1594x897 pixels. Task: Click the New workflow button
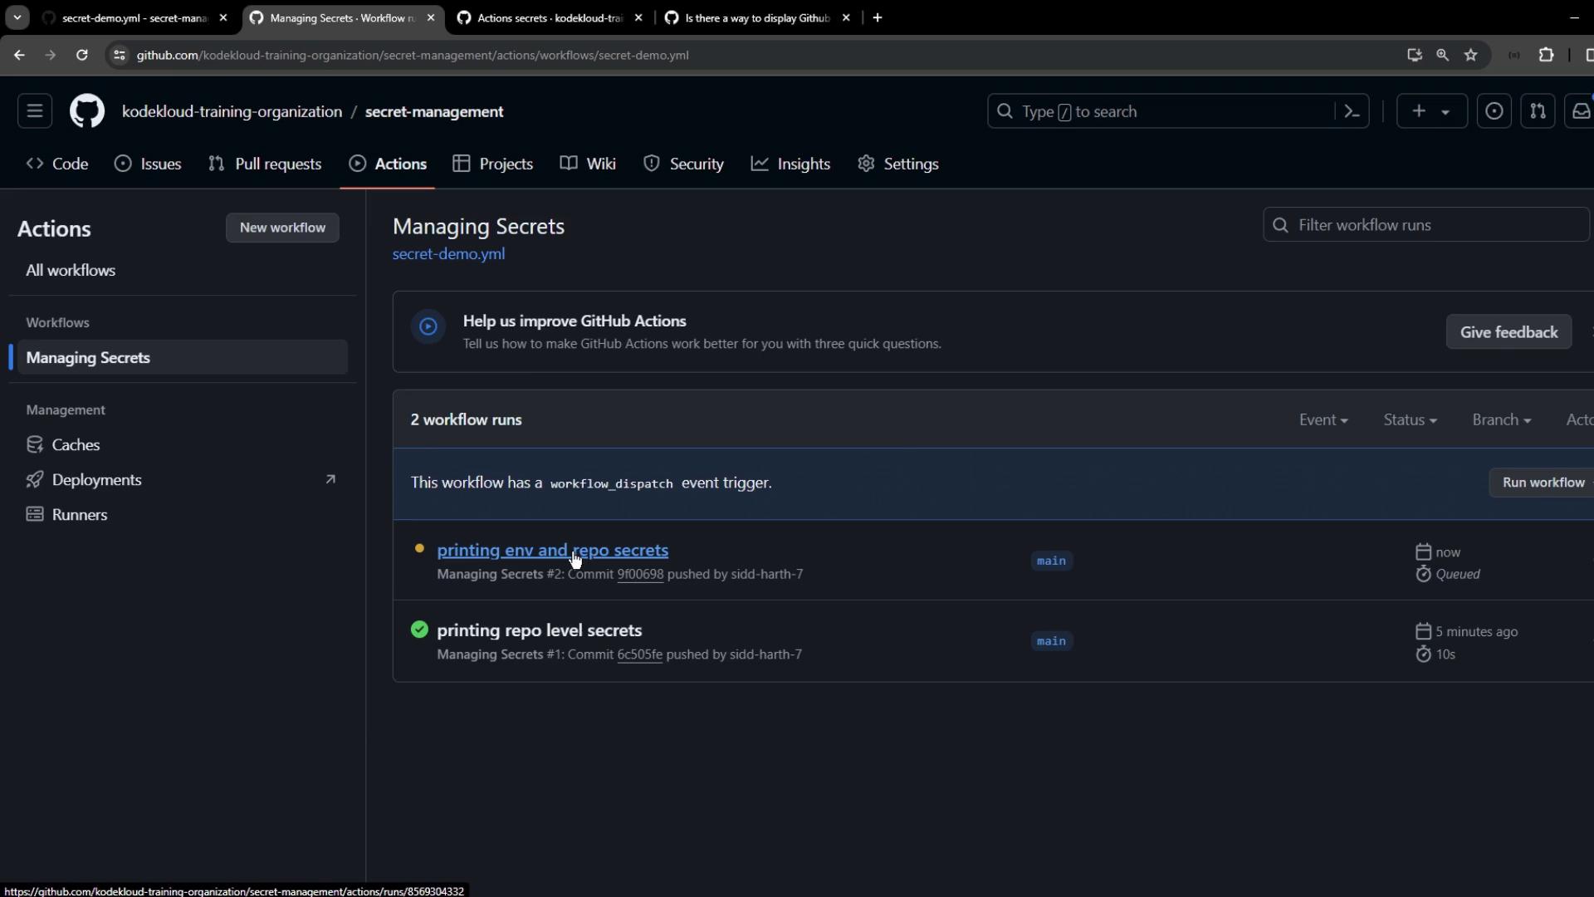(x=282, y=228)
